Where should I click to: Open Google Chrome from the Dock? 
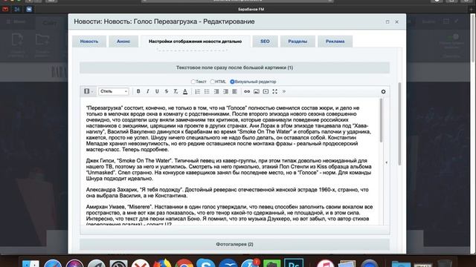184,263
